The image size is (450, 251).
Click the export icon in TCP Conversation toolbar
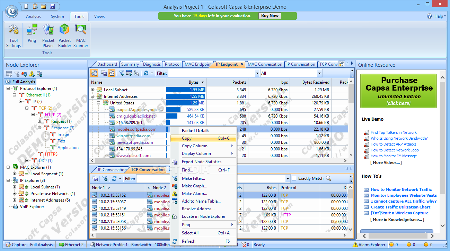click(95, 178)
